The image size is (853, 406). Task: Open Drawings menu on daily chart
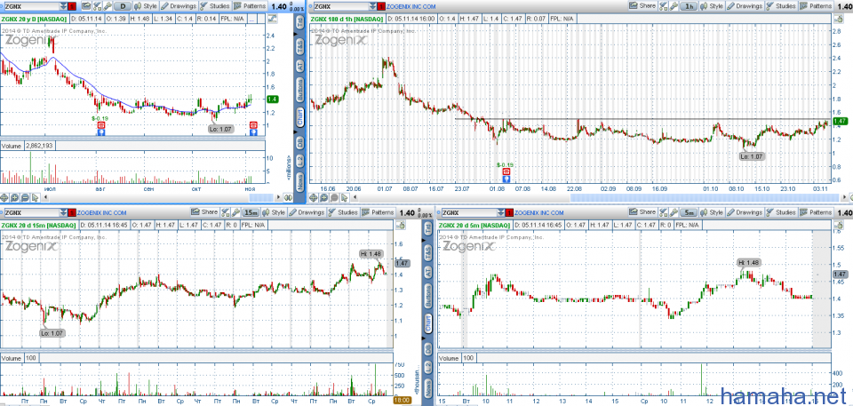(x=179, y=6)
